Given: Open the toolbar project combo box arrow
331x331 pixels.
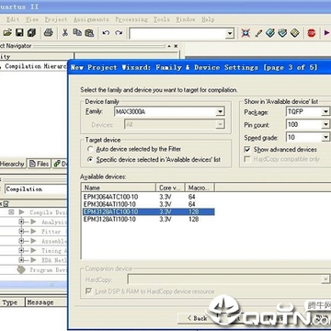Looking at the screenshot, I should pyautogui.click(x=230, y=33).
